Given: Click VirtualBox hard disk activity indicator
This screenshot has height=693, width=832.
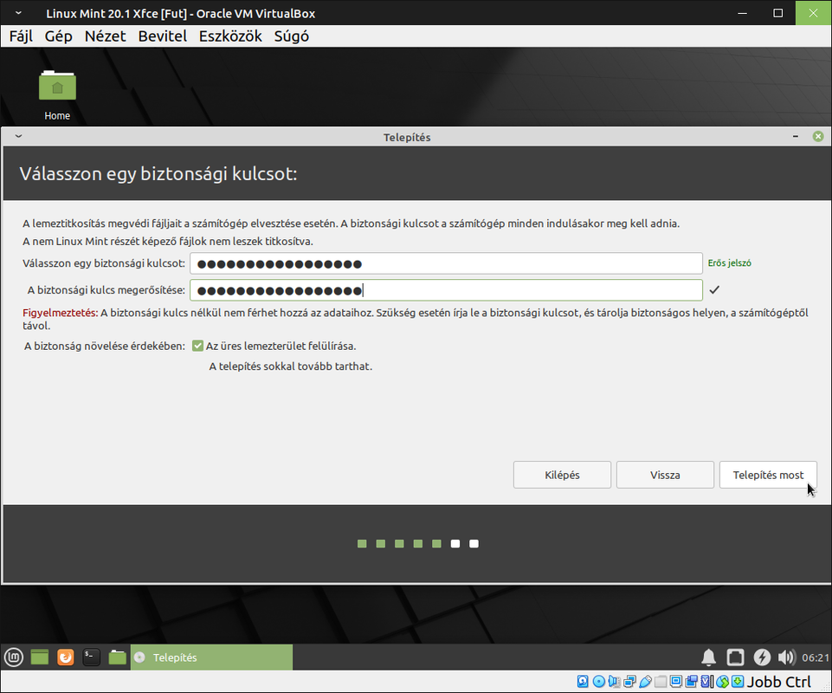Looking at the screenshot, I should point(583,682).
